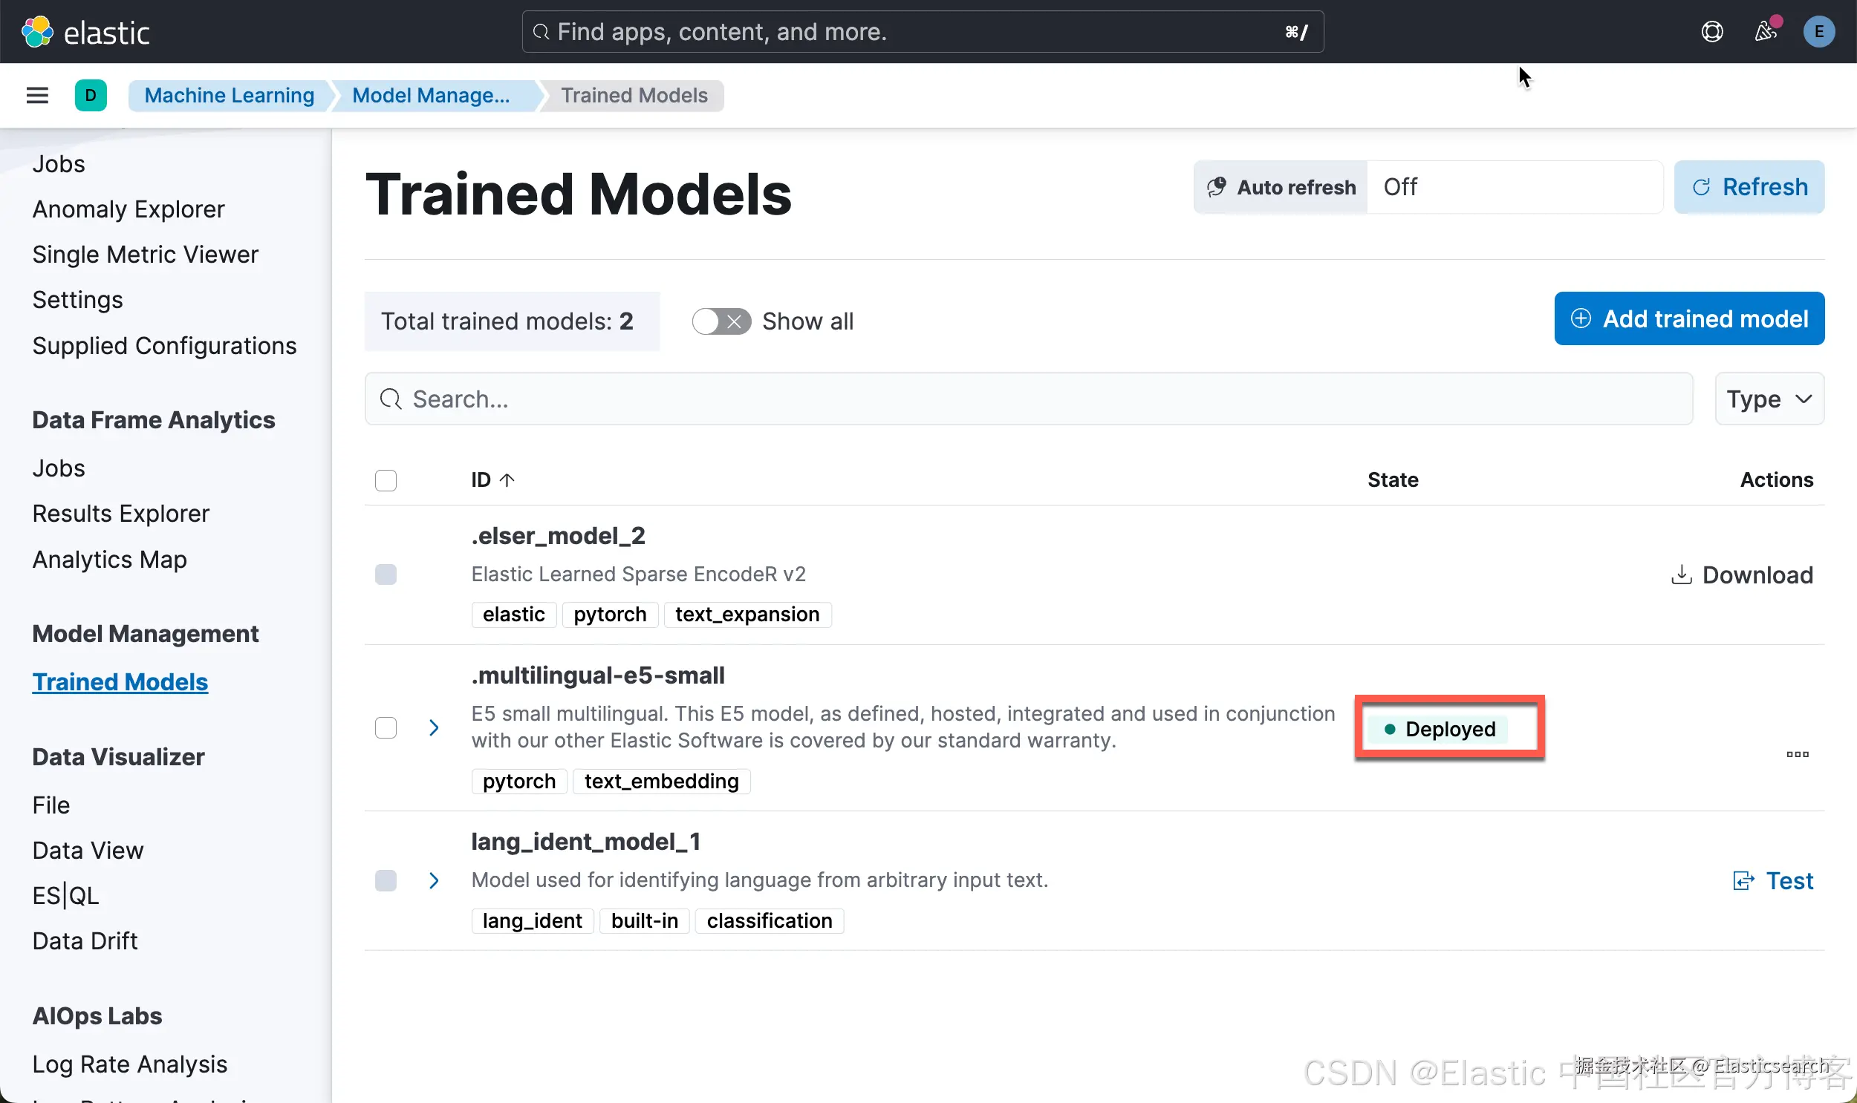Click the Add trained model button
Screen dimensions: 1857x1103
coord(1688,319)
